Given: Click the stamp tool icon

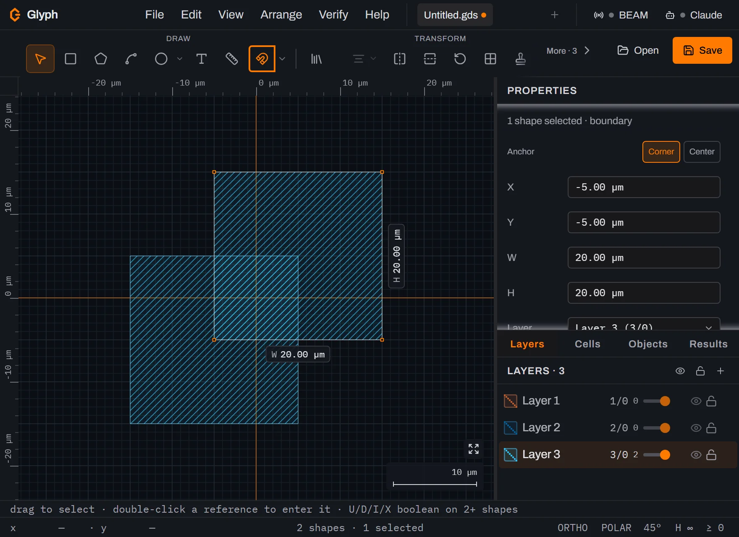Looking at the screenshot, I should click(521, 59).
